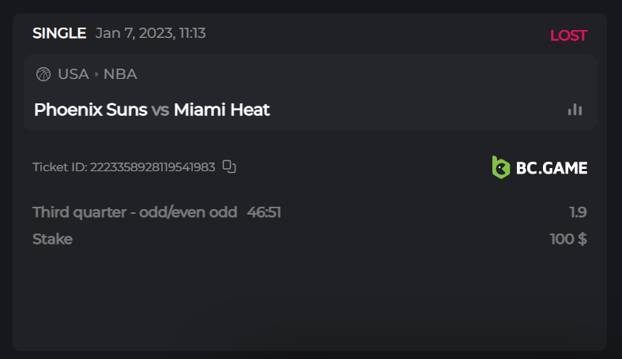Click the 1.9 odds value
The image size is (622, 359).
pos(578,212)
